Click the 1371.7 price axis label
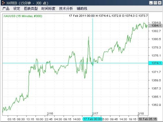163x122 pixels. 156,72
